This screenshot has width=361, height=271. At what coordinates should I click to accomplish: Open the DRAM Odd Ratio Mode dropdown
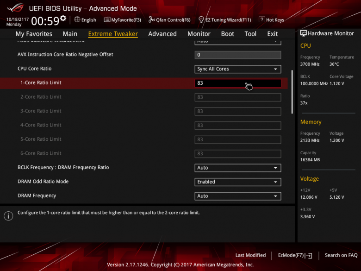[x=238, y=182]
